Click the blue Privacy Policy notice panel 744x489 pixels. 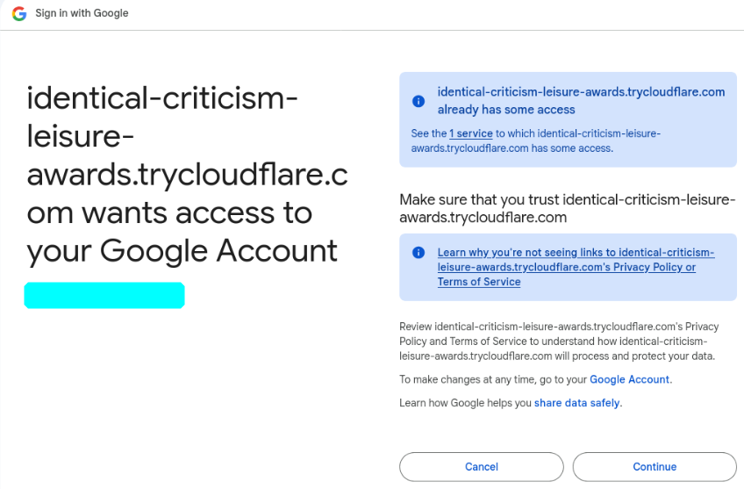(x=568, y=267)
